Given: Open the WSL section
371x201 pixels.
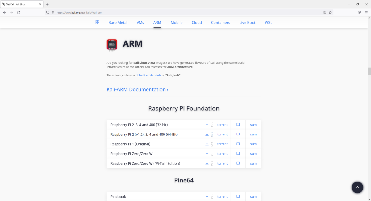Looking at the screenshot, I should click(268, 22).
